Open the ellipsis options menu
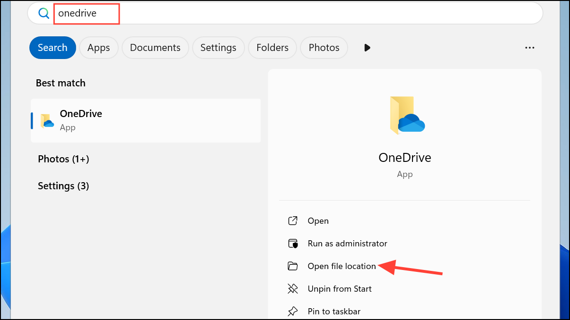 tap(529, 47)
